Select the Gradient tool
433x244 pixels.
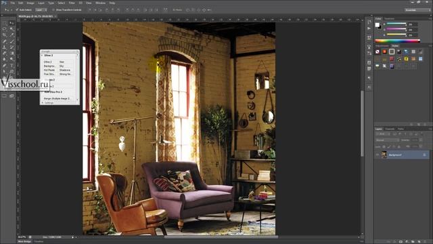pos(12,53)
